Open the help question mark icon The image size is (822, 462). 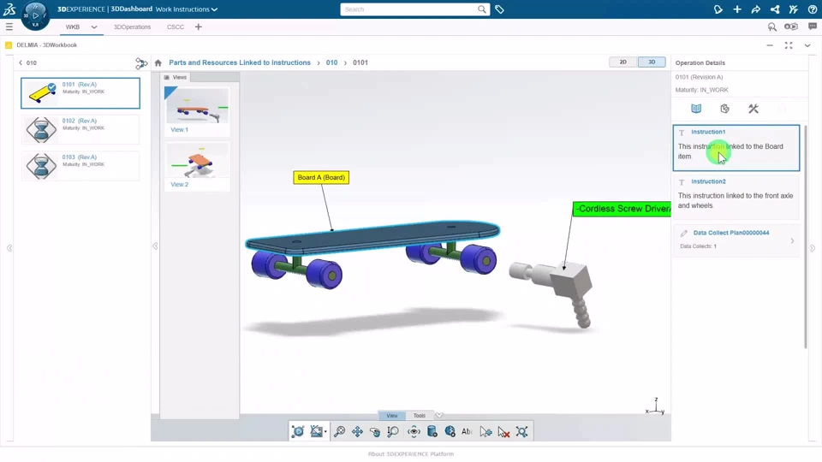click(x=813, y=9)
